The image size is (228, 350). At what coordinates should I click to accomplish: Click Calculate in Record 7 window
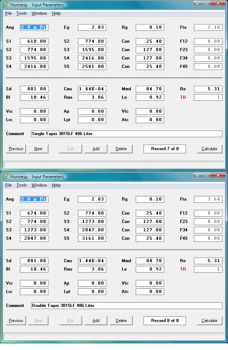click(209, 149)
